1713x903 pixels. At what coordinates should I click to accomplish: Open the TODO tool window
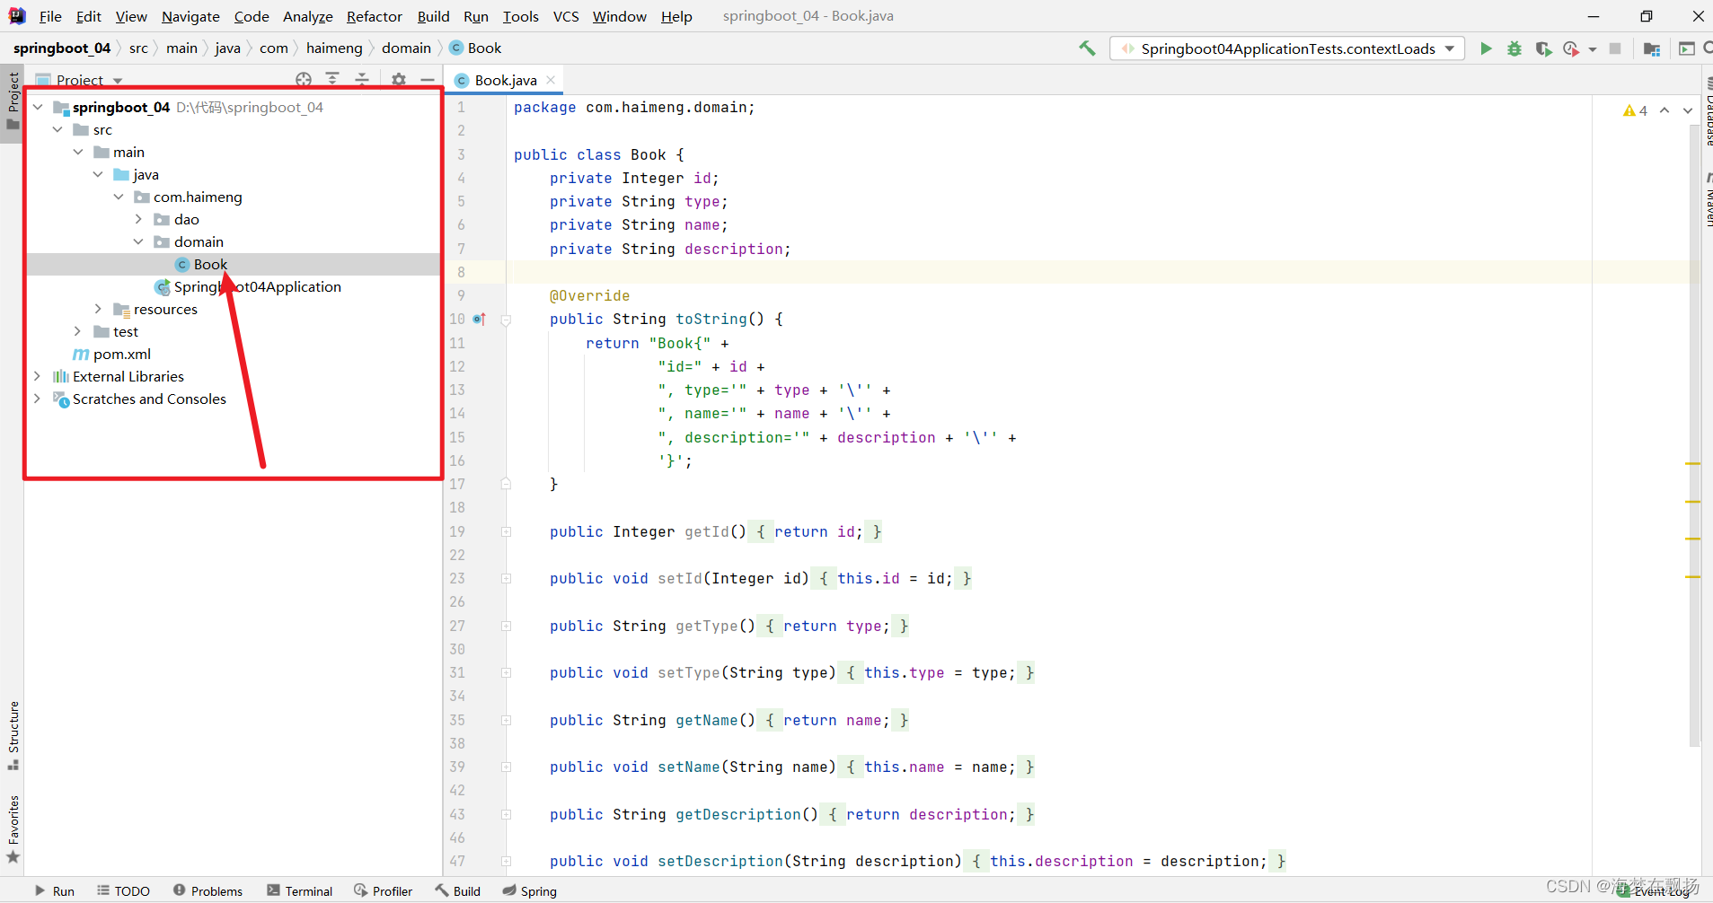coord(123,890)
